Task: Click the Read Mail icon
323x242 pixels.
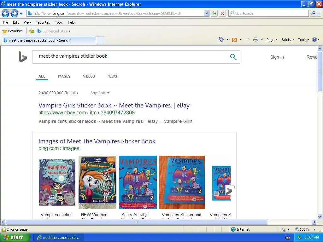Action: pos(247,40)
